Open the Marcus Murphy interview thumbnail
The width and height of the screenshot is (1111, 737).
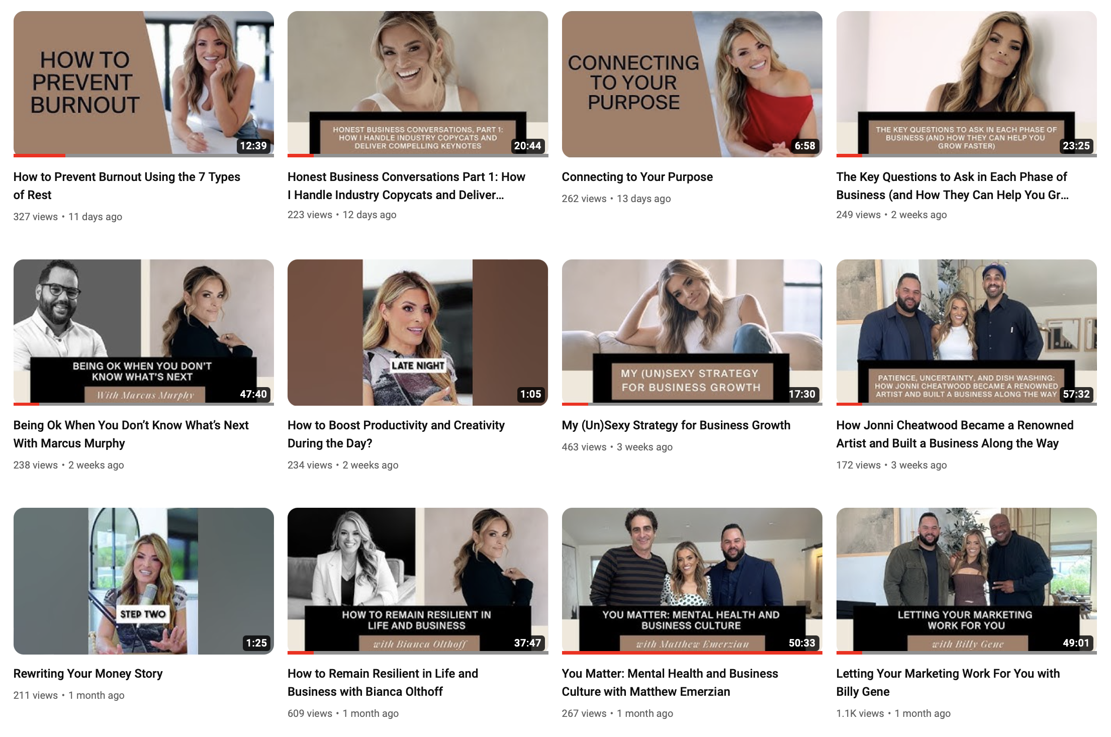(143, 332)
